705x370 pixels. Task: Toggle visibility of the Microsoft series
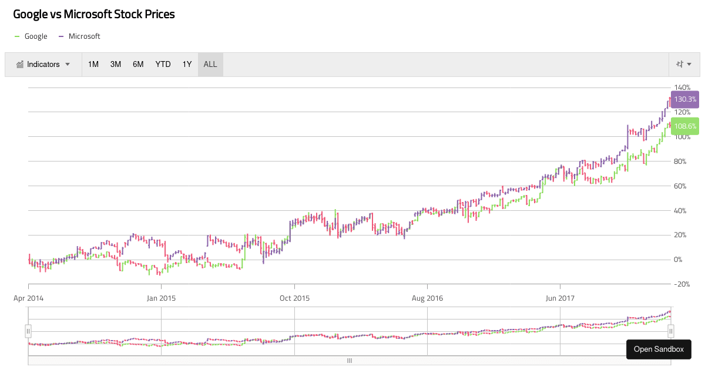click(79, 36)
